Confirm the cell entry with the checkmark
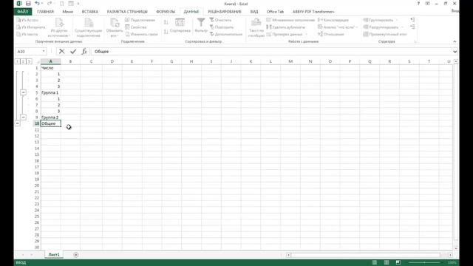Viewport: 473px width, 266px height. (73, 52)
